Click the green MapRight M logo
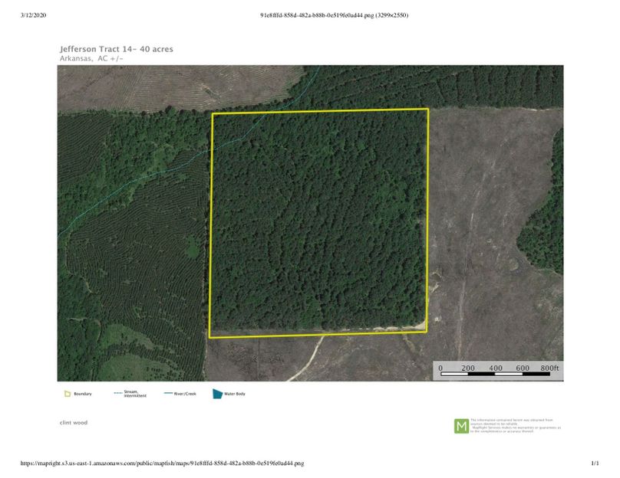The width and height of the screenshot is (620, 478). 461,426
